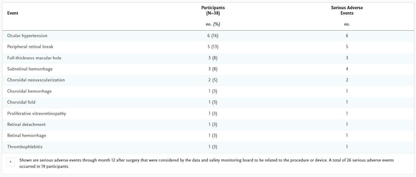Select the Choroidal fold row label
This screenshot has width=416, height=177.
[21, 102]
